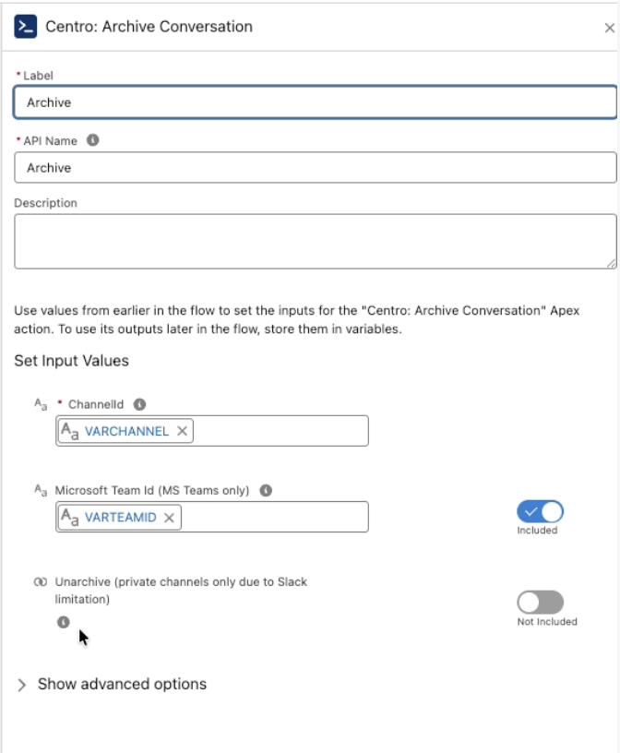
Task: Click boolean type icon beside Unarchive
Action: click(x=41, y=582)
